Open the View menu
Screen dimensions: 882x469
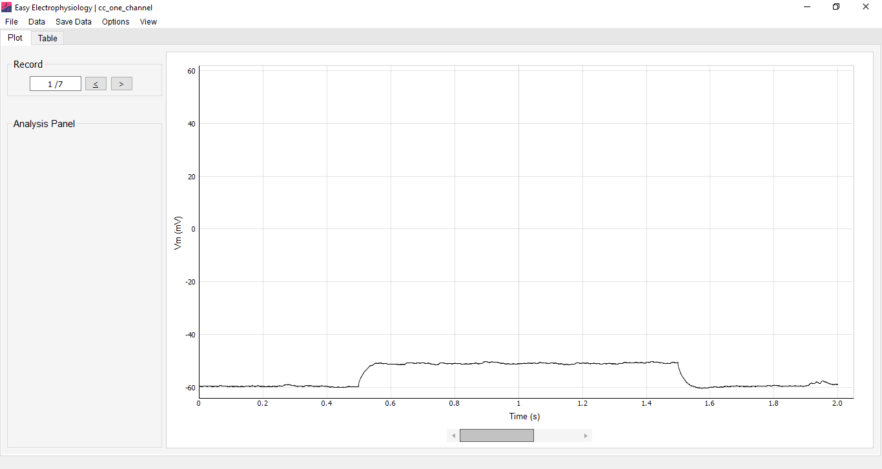[149, 21]
